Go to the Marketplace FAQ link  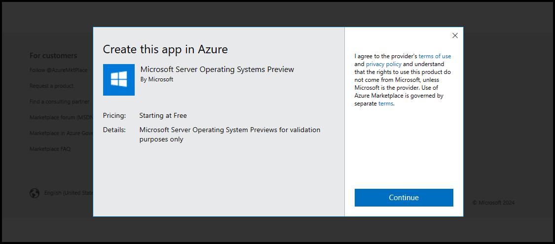click(x=50, y=149)
